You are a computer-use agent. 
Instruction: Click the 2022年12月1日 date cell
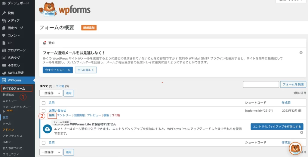coord(292,111)
